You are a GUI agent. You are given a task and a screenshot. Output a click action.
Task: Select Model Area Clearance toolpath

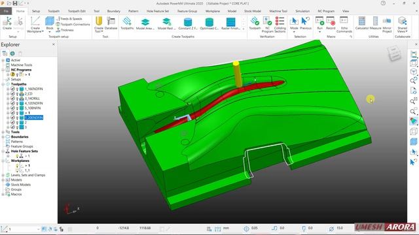coord(145,23)
